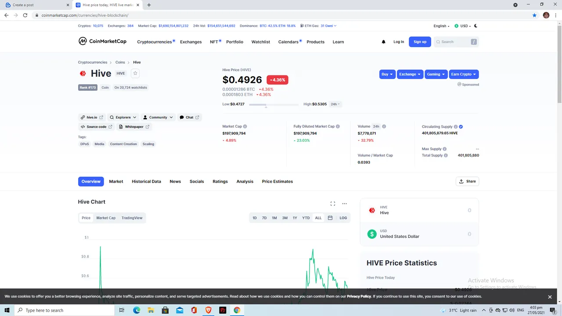This screenshot has width=562, height=316.
Task: Open the Exchange dropdown
Action: tap(410, 74)
